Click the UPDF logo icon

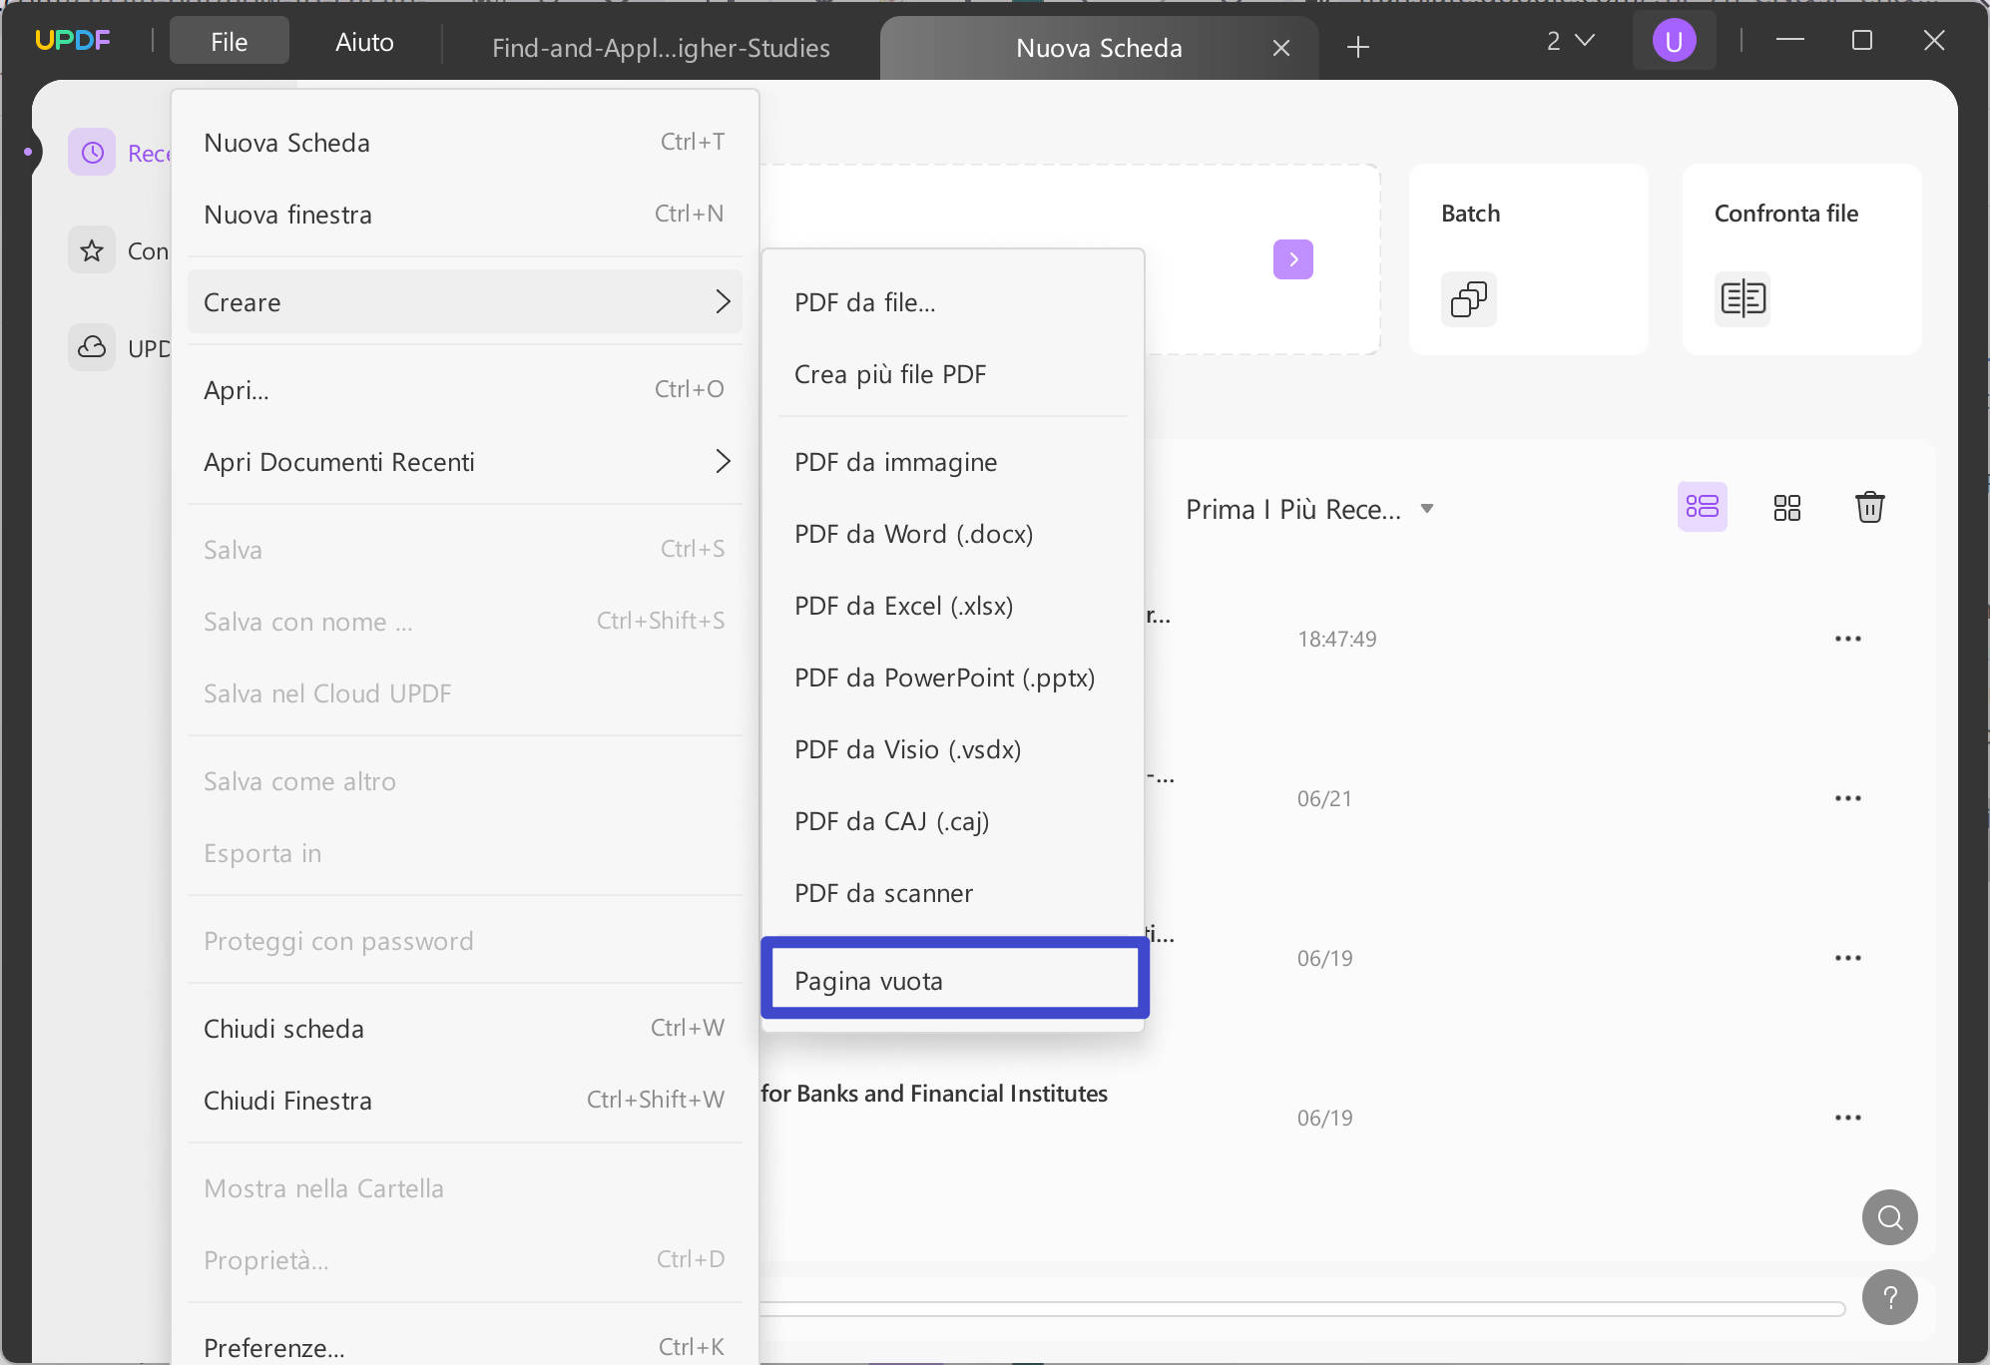click(x=72, y=40)
